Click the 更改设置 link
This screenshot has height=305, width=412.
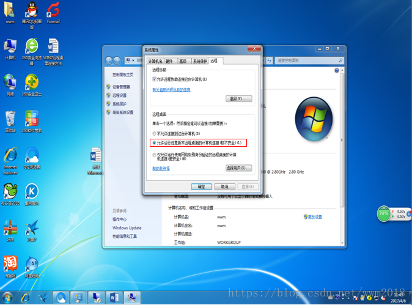(x=315, y=217)
